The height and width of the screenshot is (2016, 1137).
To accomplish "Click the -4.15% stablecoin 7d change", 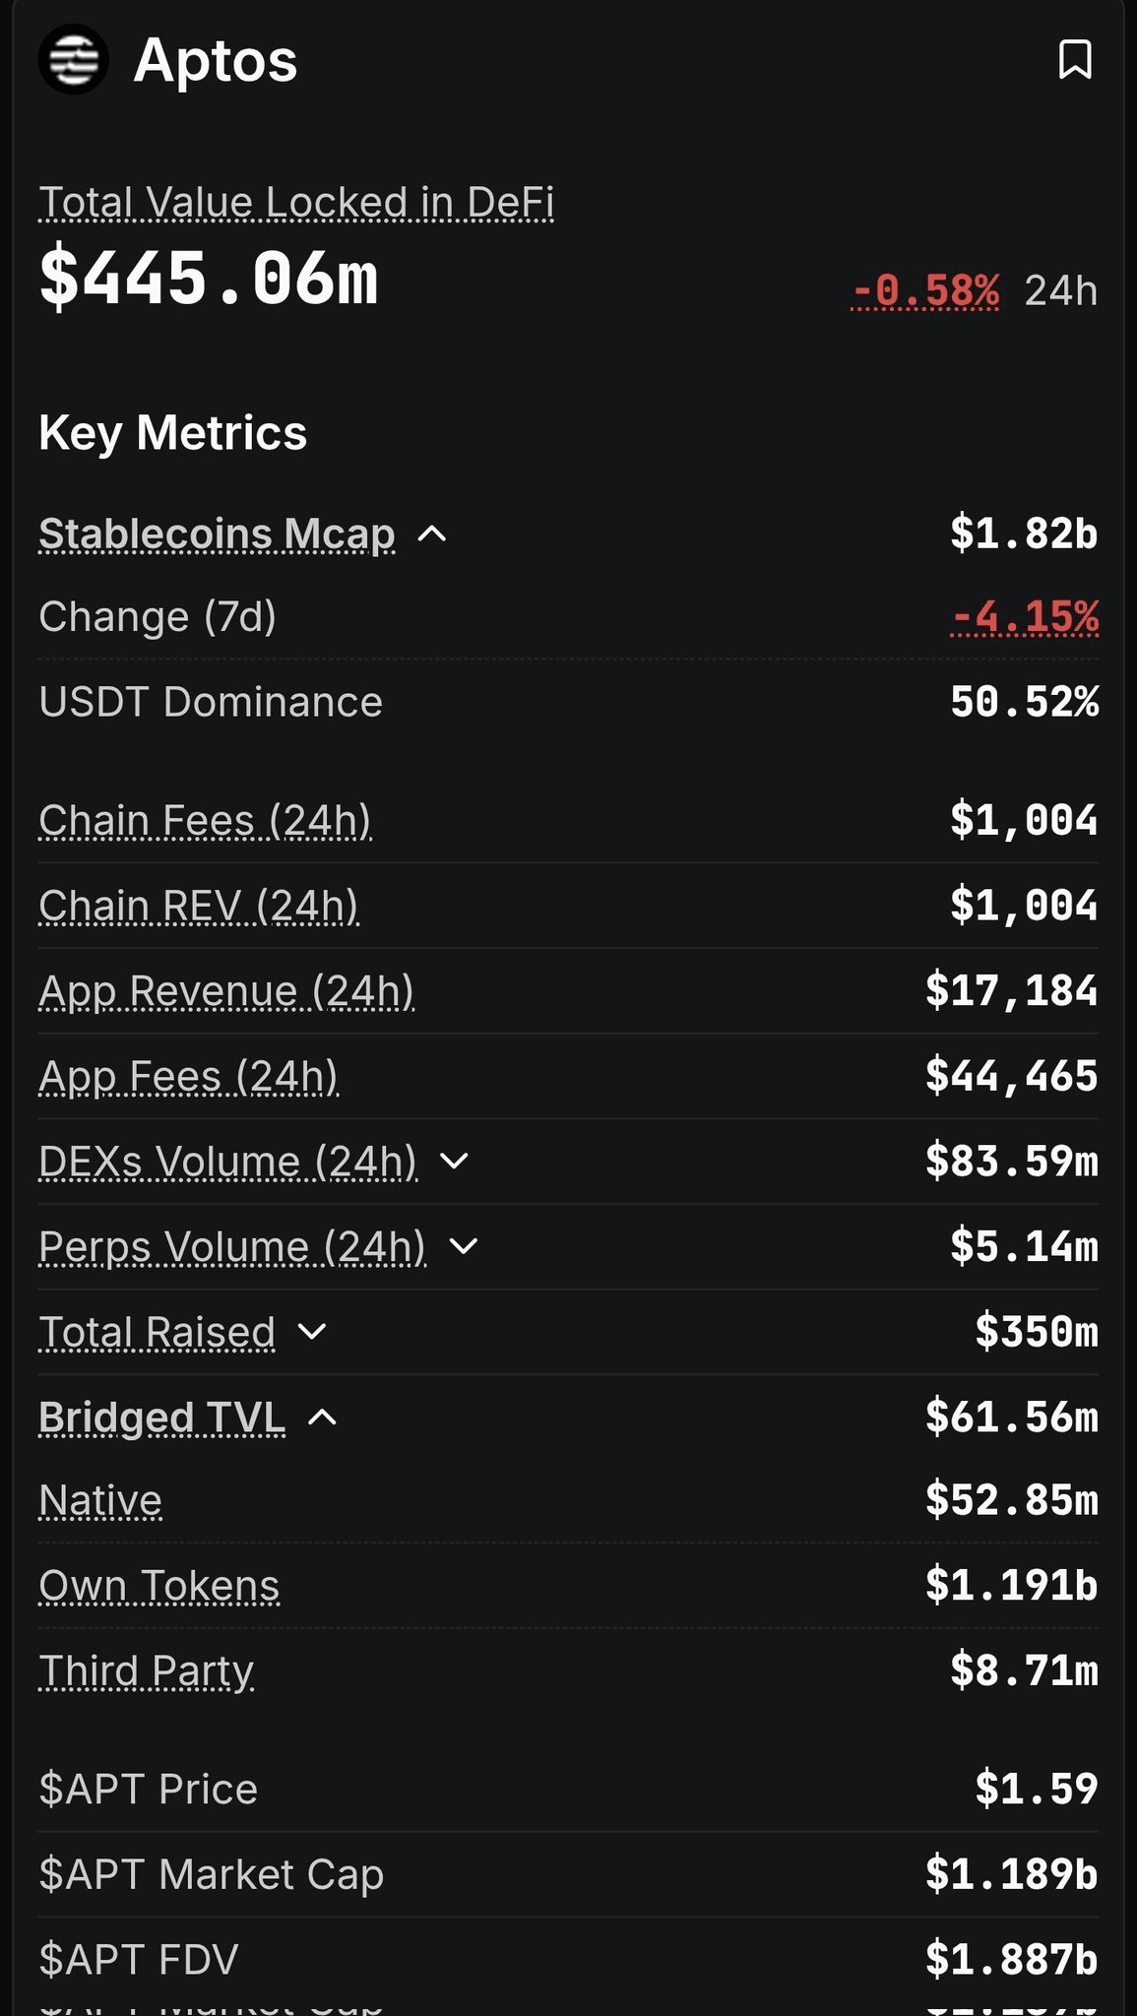I will tap(1024, 617).
